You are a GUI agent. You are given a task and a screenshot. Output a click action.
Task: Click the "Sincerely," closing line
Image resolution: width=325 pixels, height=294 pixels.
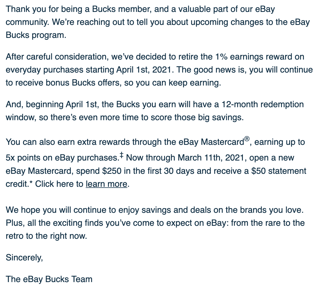[x=24, y=257]
